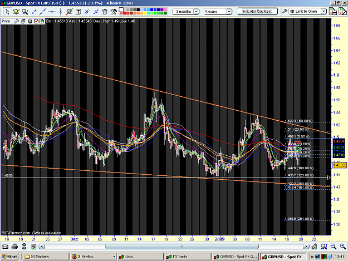Viewport: 348px width, 261px height.
Task: Select the arrow pointer tool
Action: [7, 12]
